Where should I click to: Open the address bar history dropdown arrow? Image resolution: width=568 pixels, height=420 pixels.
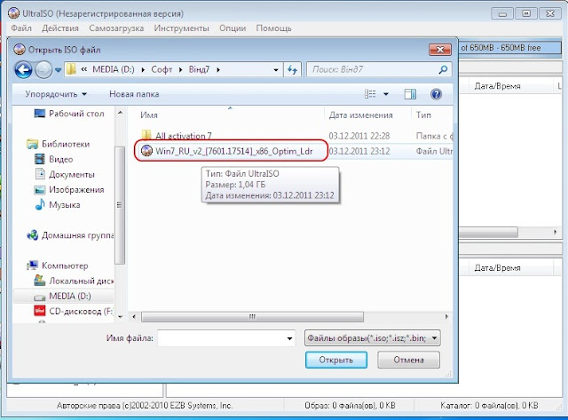[276, 70]
